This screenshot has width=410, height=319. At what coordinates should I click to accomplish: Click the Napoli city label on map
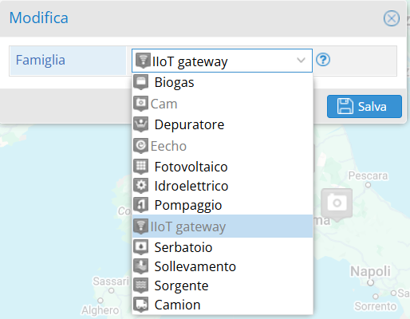click(370, 271)
